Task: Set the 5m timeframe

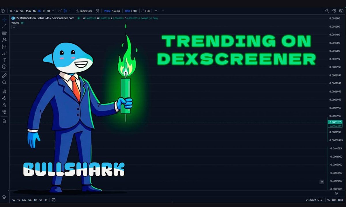Action: tap(22, 11)
